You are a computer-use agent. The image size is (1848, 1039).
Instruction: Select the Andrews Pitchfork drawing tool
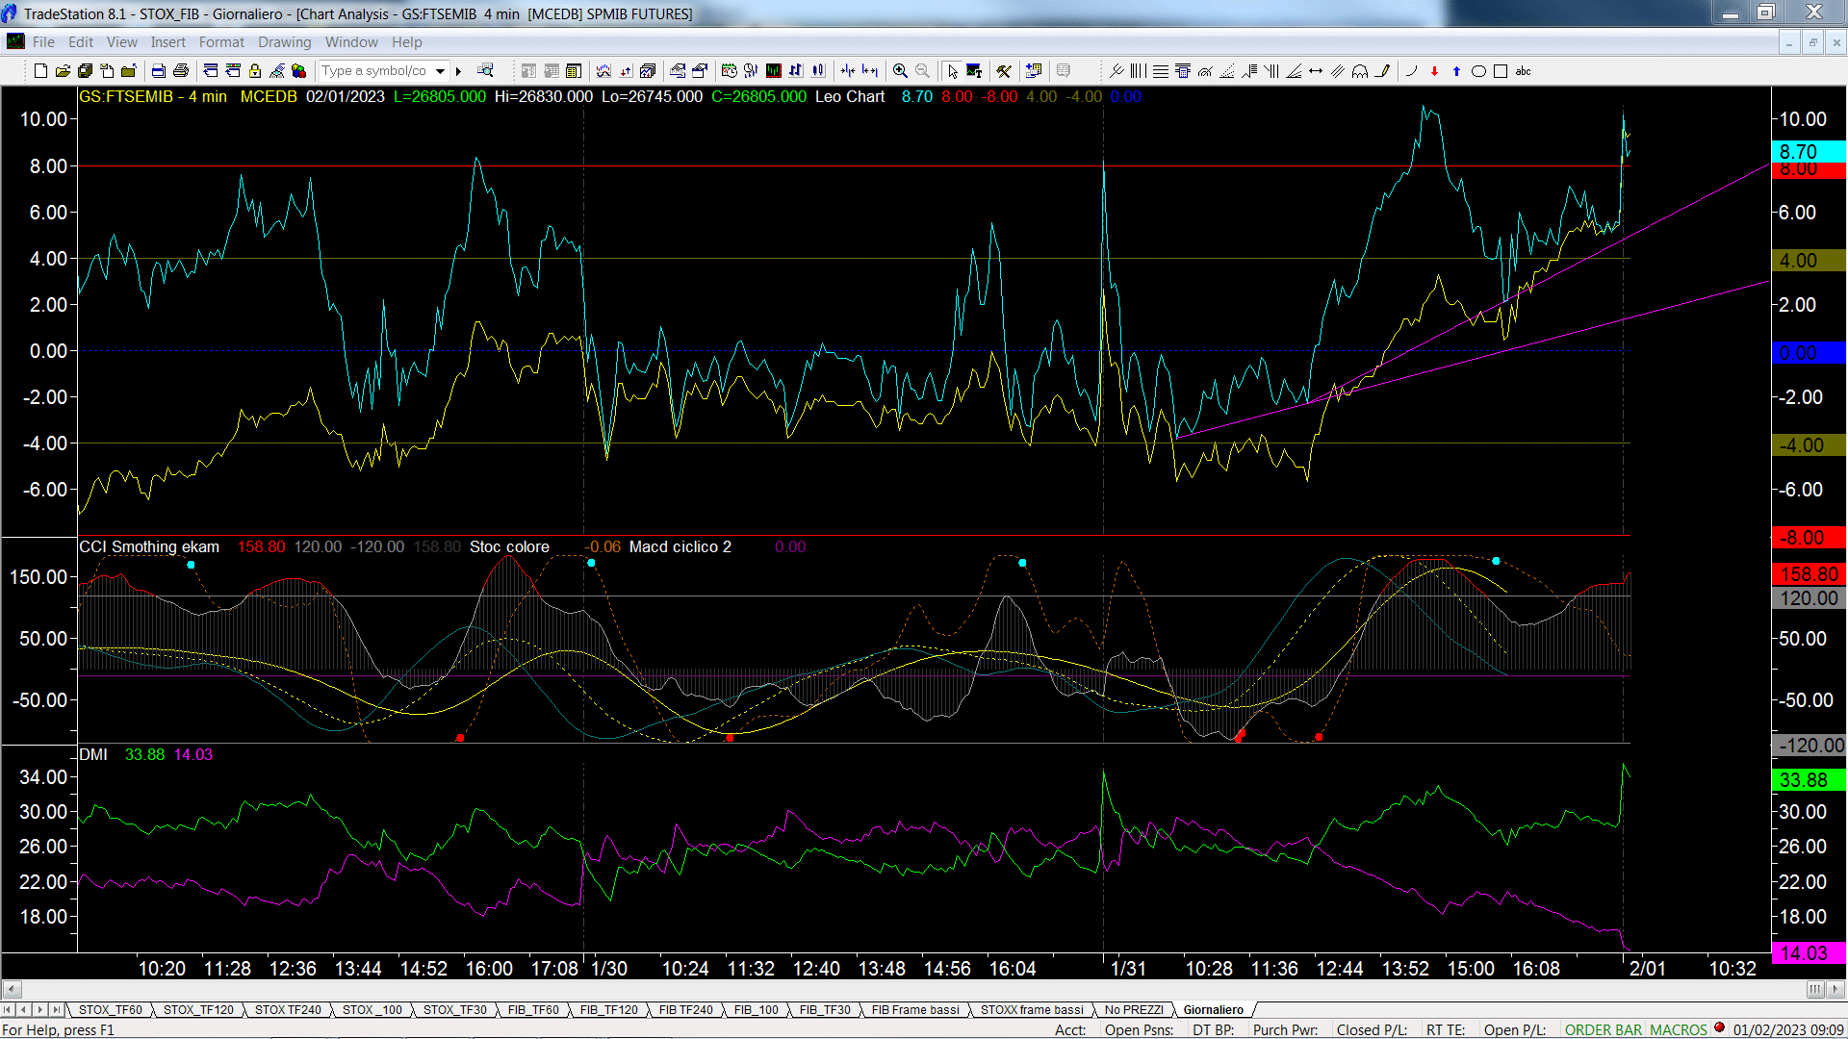coord(1116,71)
